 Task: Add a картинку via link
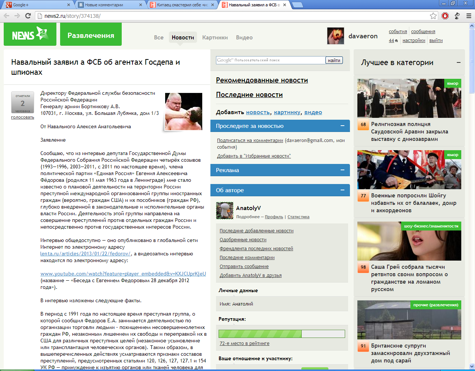[x=287, y=112]
